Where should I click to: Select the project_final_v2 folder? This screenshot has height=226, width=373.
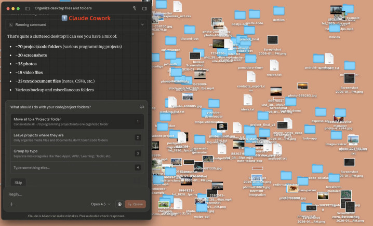coord(263,116)
